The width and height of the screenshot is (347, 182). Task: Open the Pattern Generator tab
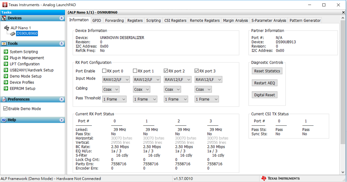(305, 21)
